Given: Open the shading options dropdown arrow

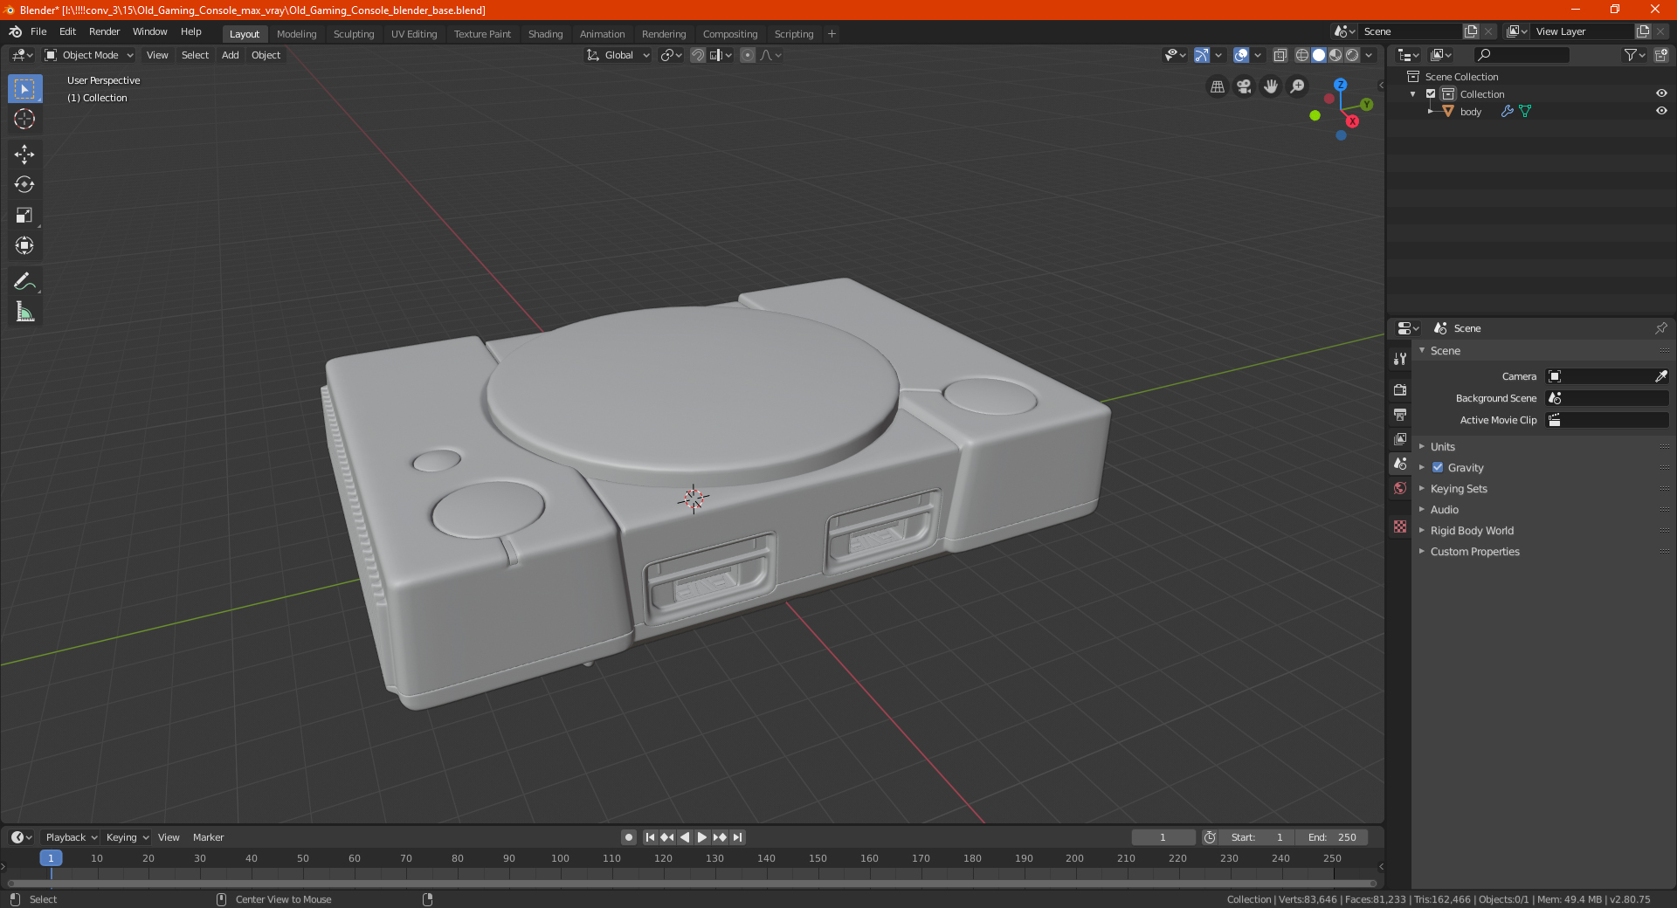Looking at the screenshot, I should [x=1369, y=55].
